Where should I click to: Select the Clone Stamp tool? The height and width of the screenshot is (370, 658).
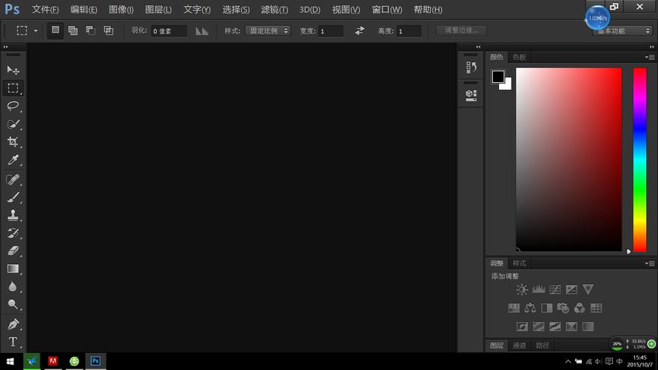coord(13,215)
